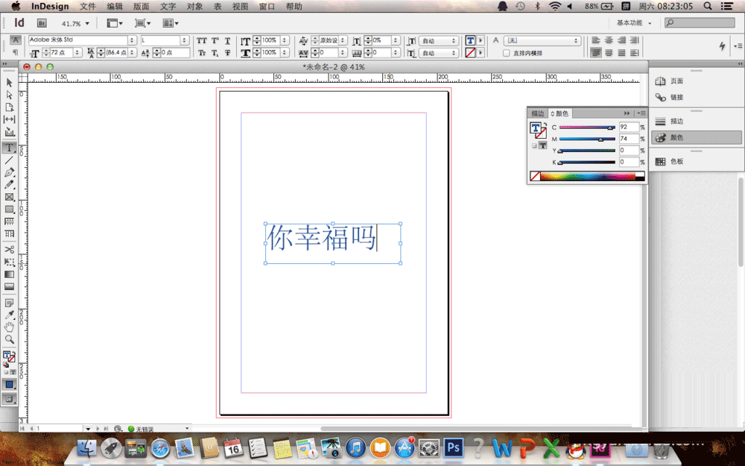Select the Direct Selection tool
This screenshot has height=466, width=745.
click(9, 95)
